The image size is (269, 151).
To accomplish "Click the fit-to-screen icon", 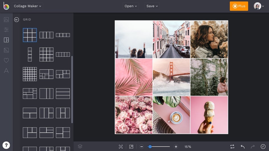I will click(x=121, y=147).
